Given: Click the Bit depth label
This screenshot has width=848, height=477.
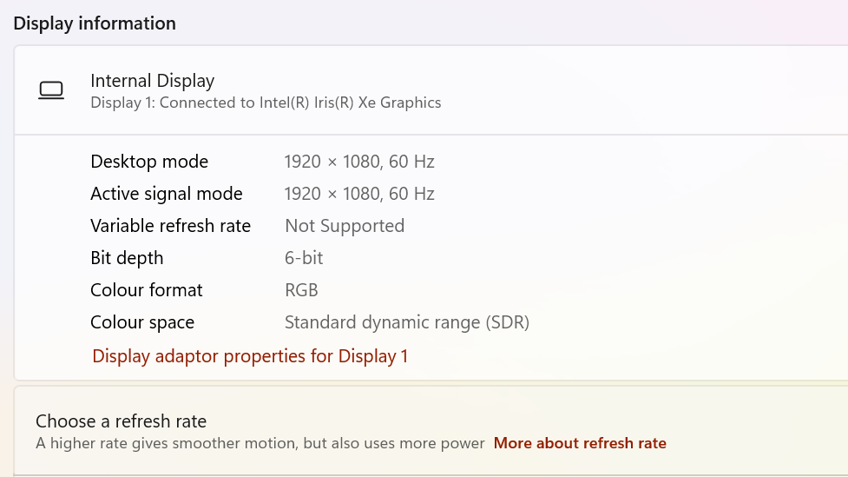Looking at the screenshot, I should coord(127,258).
